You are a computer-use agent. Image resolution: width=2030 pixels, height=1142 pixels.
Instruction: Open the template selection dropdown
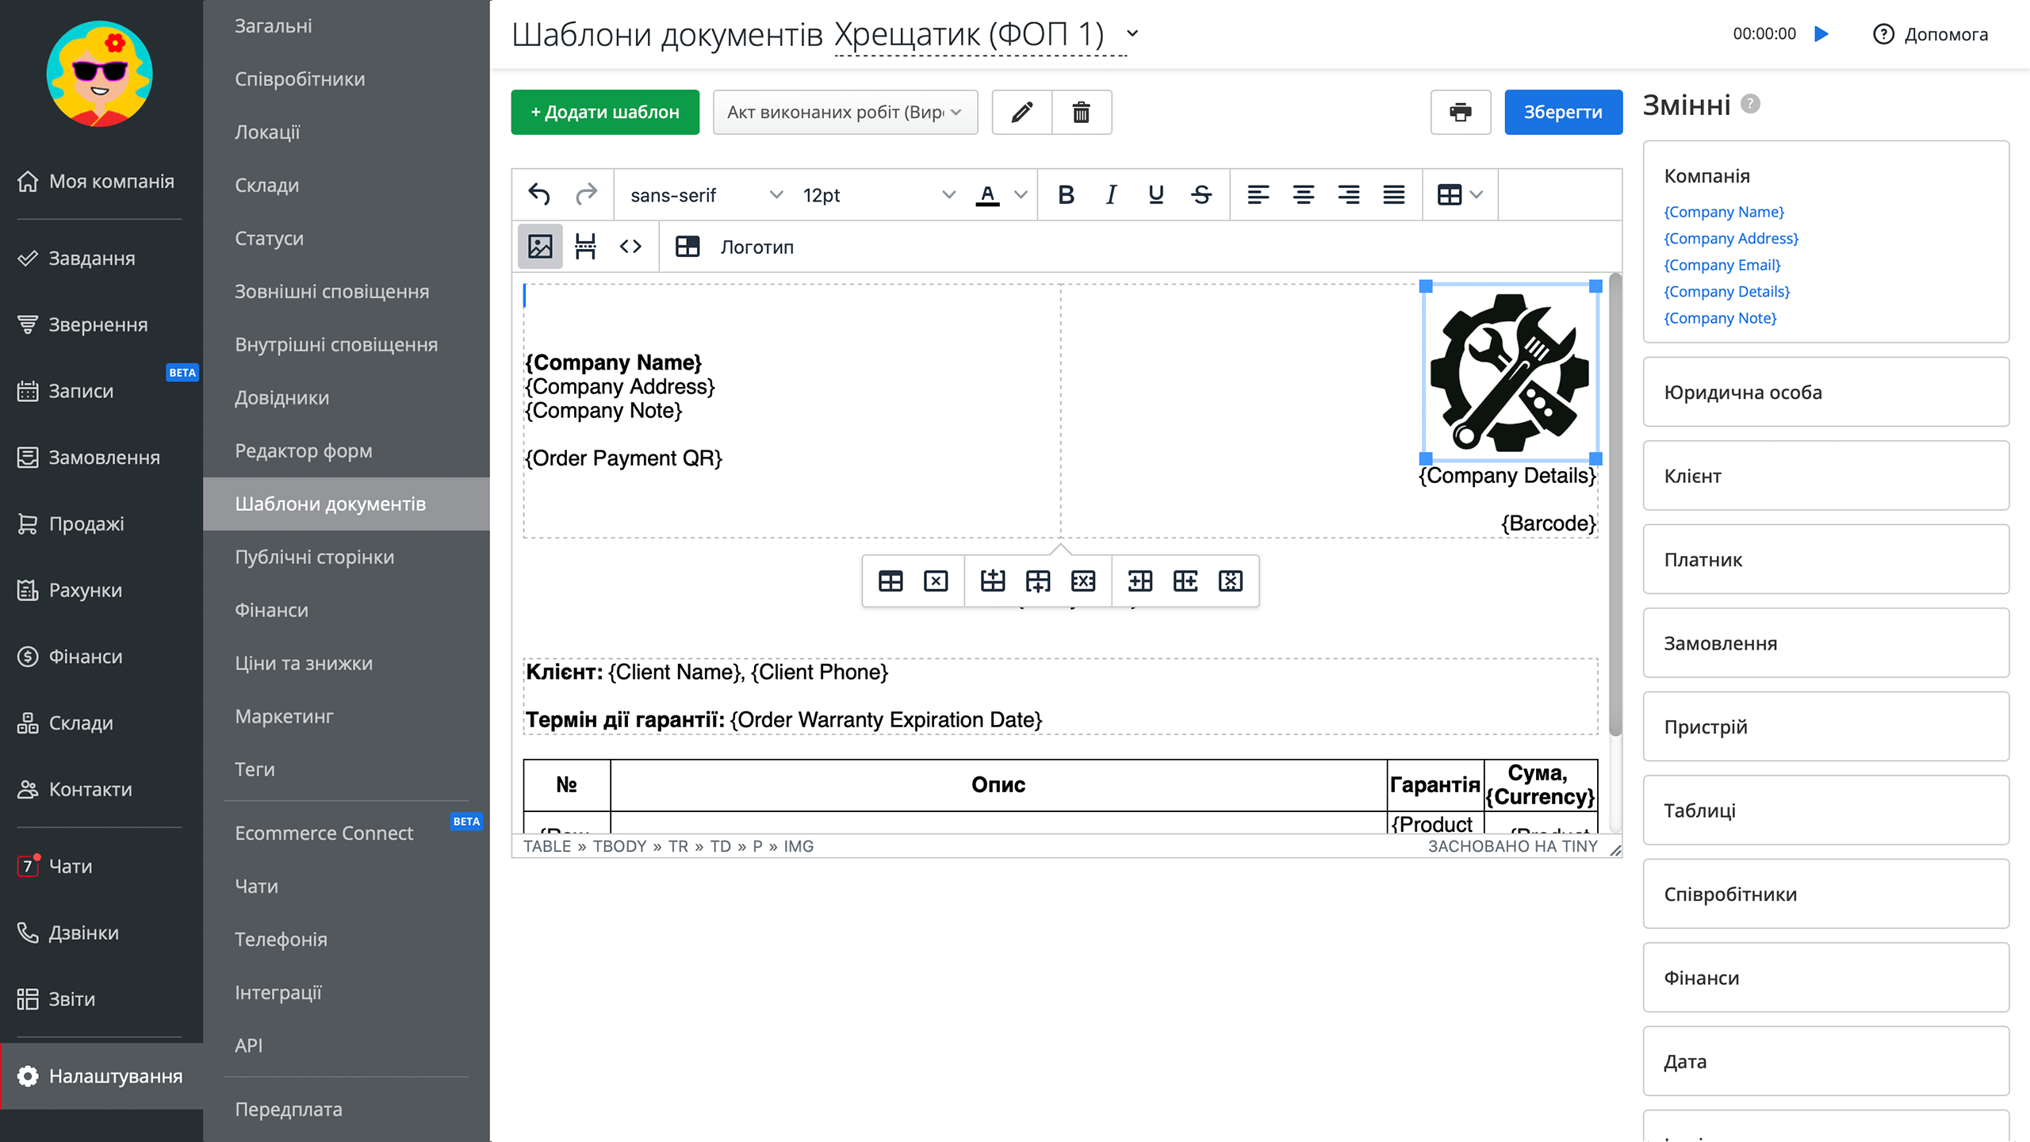pyautogui.click(x=845, y=112)
